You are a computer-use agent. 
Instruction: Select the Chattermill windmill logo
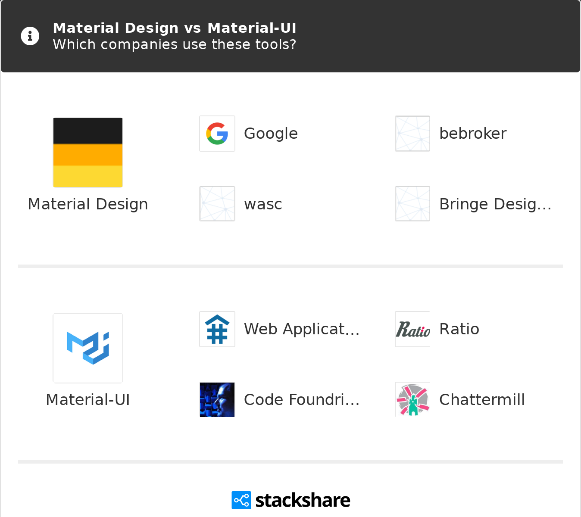click(412, 399)
